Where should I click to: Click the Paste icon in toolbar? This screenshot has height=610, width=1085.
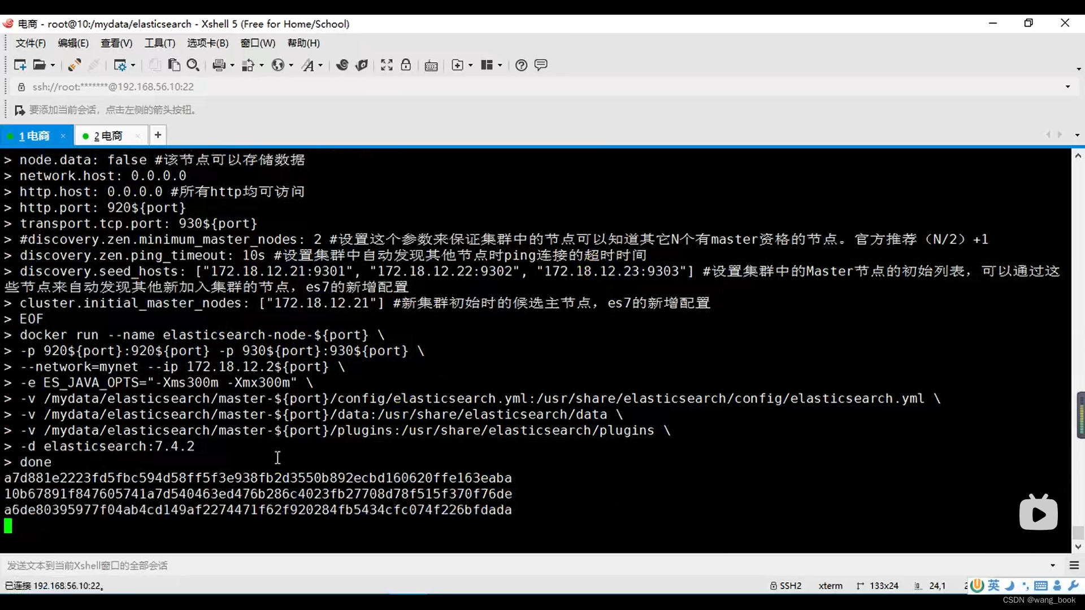pos(174,65)
